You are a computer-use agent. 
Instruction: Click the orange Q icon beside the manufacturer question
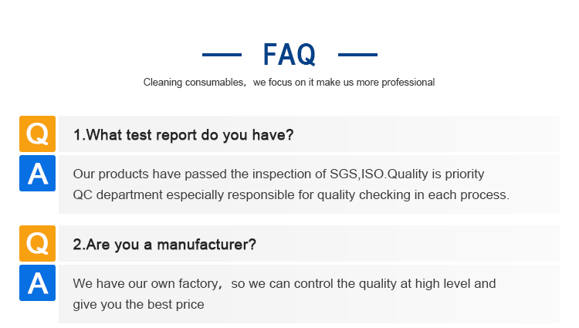pos(37,244)
